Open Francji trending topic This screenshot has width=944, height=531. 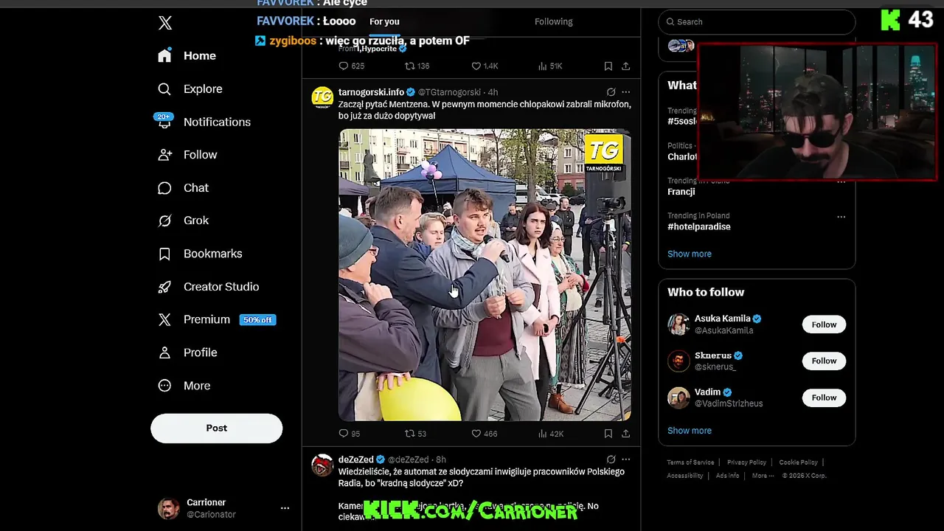(681, 192)
